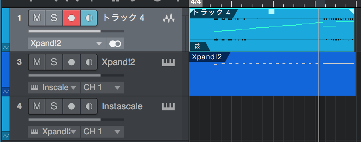Disarm record on トラック 4
Image resolution: width=361 pixels, height=142 pixels.
point(72,18)
